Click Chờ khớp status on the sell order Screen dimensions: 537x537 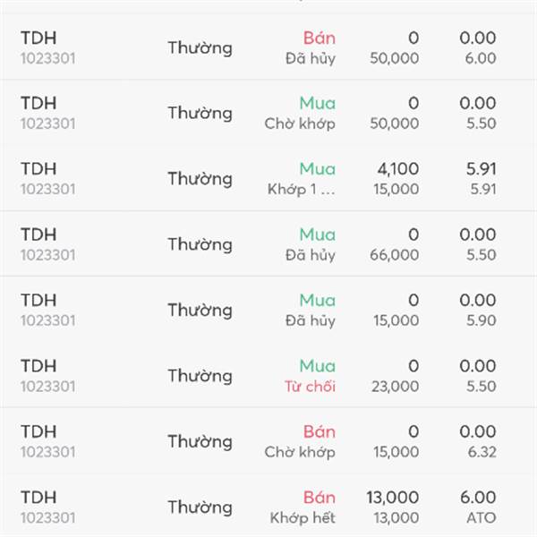300,452
